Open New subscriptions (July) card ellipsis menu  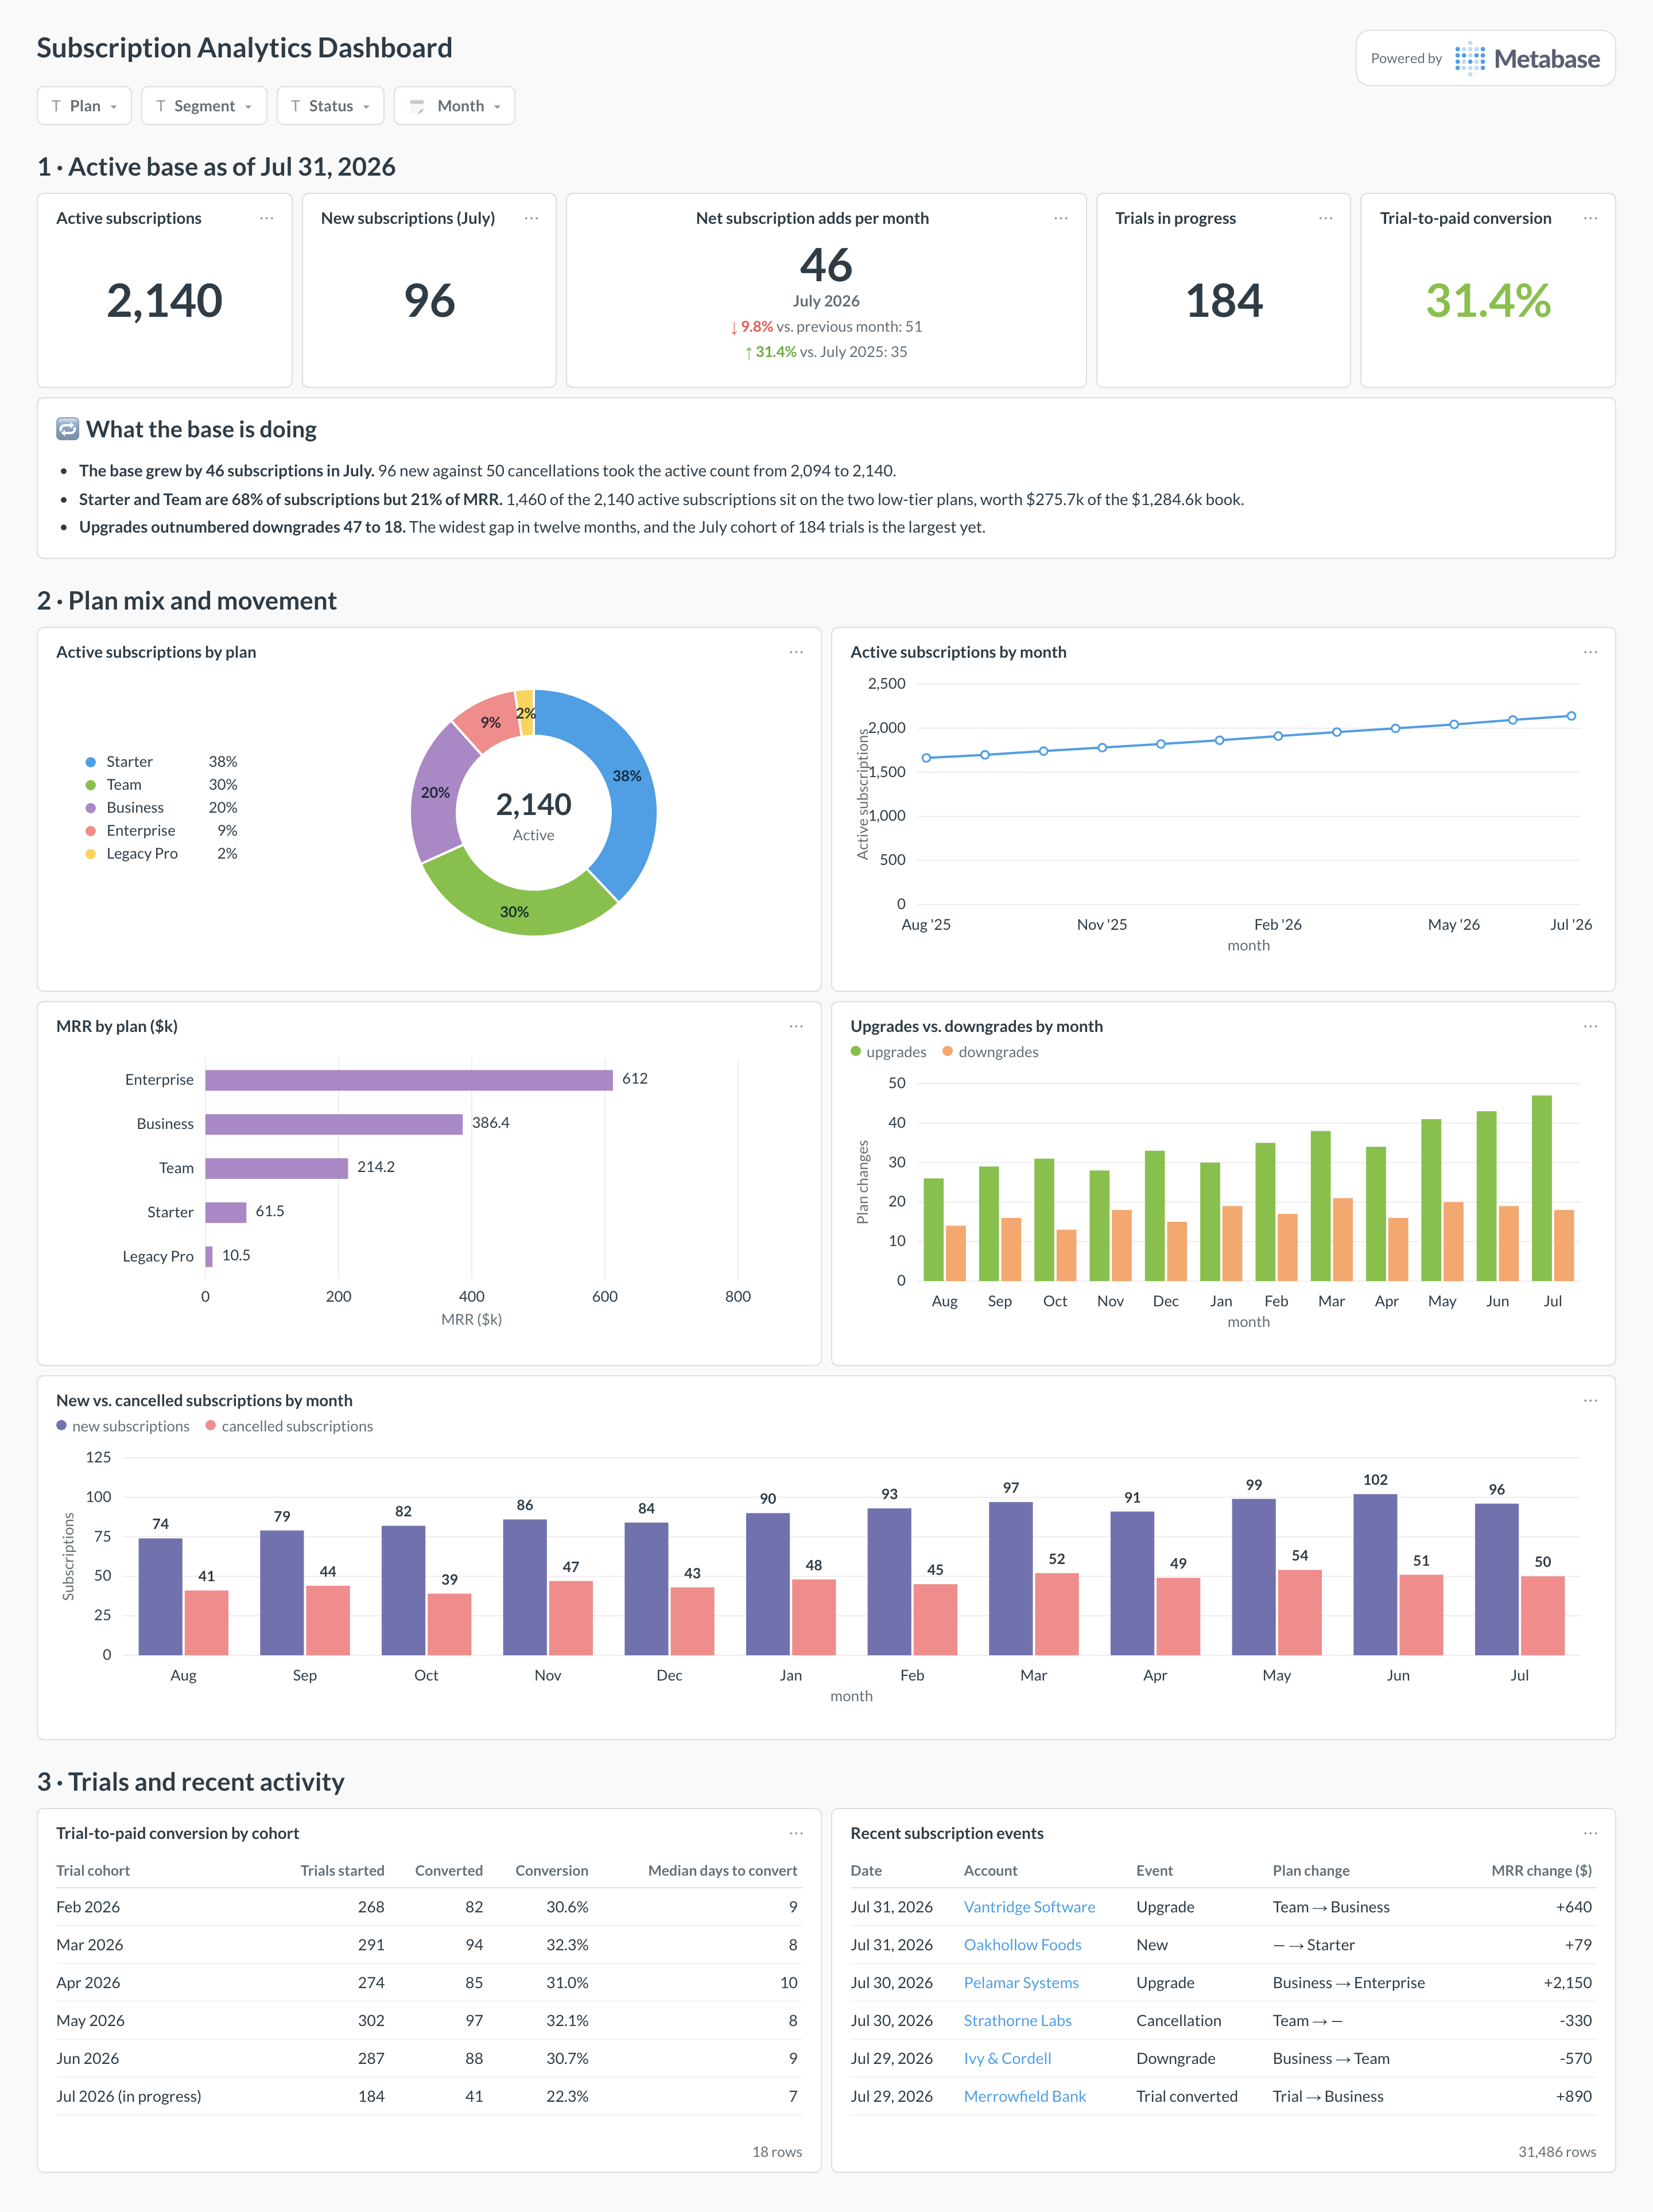(531, 218)
